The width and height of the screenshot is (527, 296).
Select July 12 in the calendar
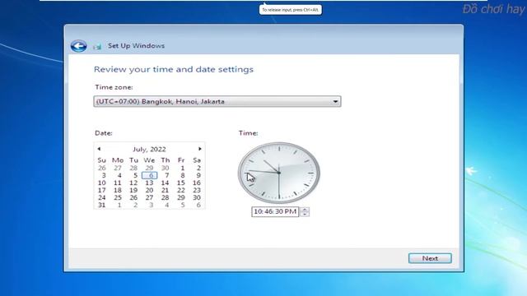click(133, 183)
